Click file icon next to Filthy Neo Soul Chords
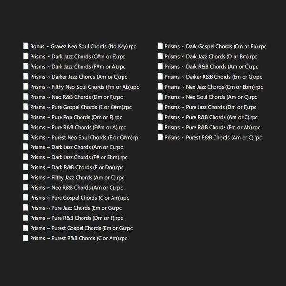286x286 pixels. 26,87
